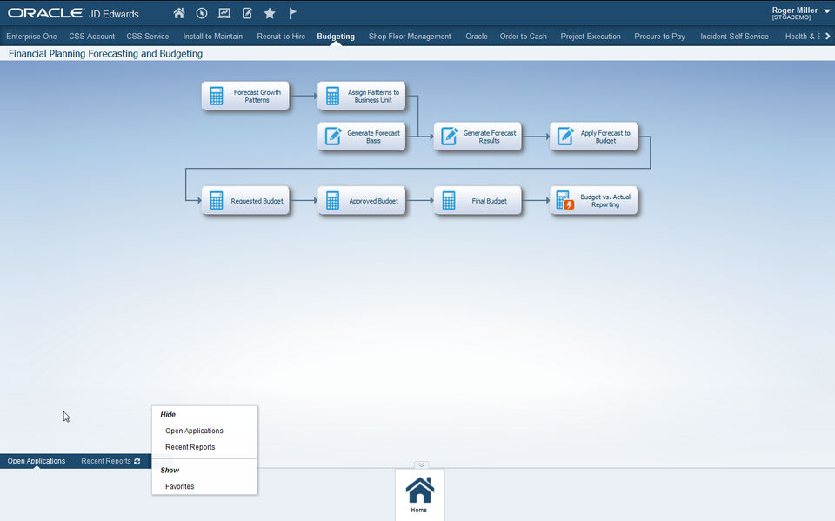The height and width of the screenshot is (521, 835).
Task: Click the edit page icon in header
Action: [247, 13]
